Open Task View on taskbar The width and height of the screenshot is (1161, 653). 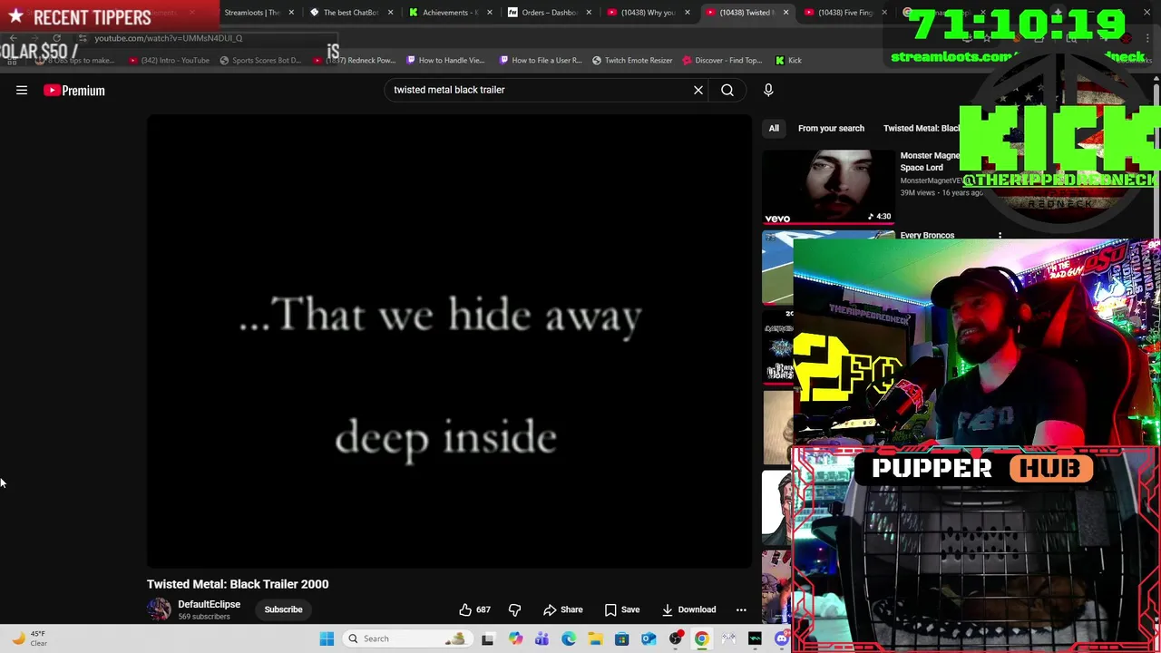pos(487,638)
